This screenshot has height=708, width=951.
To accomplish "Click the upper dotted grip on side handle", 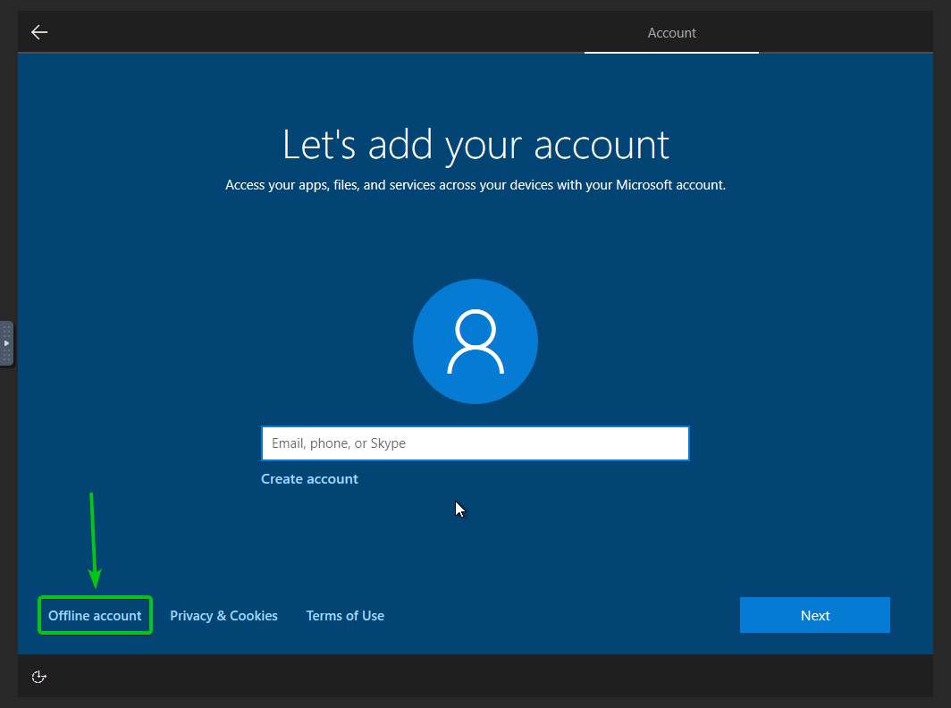I will pos(6,331).
